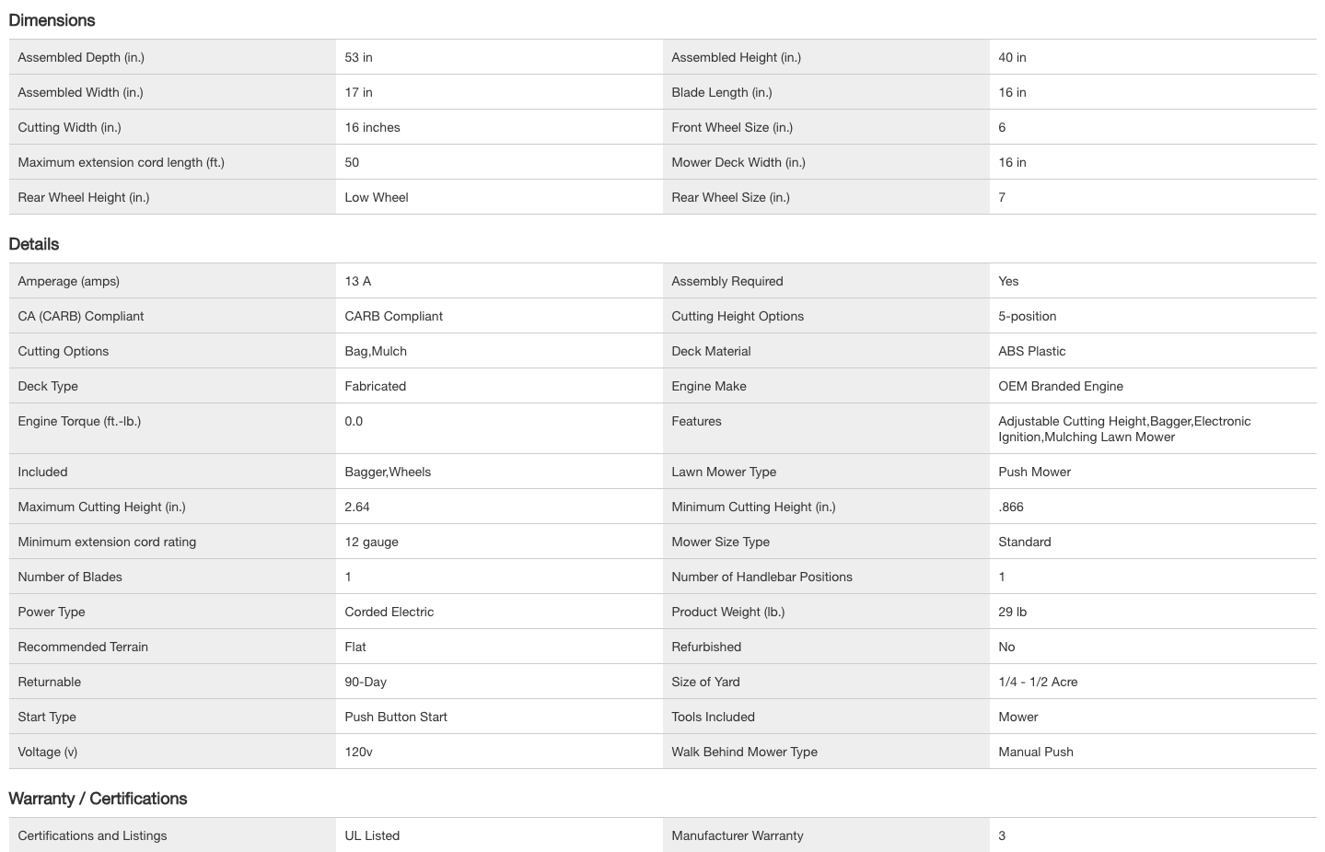
Task: Select the Assembled Depth value 53 in
Action: click(358, 57)
